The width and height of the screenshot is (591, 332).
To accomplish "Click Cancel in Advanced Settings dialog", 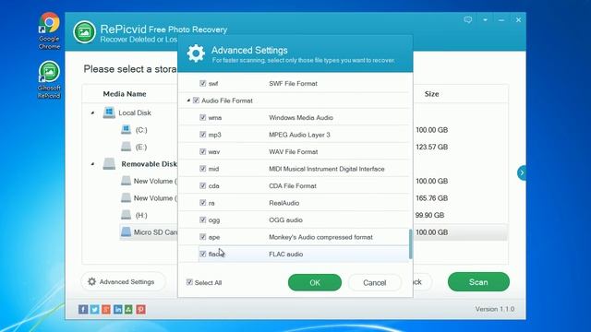I will (375, 282).
